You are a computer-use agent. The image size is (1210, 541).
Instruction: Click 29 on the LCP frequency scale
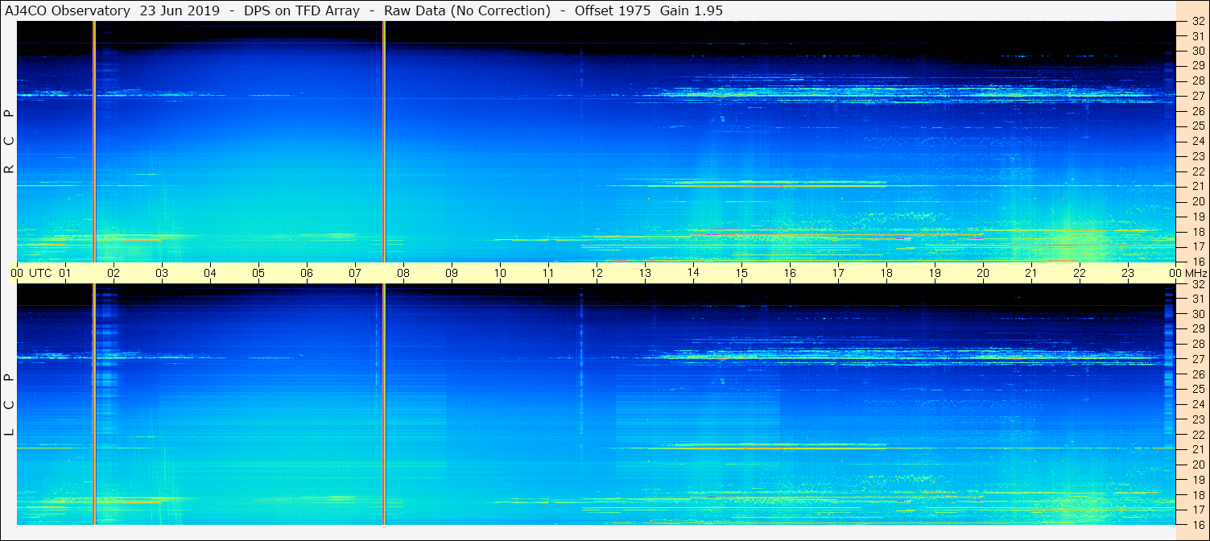[1198, 329]
